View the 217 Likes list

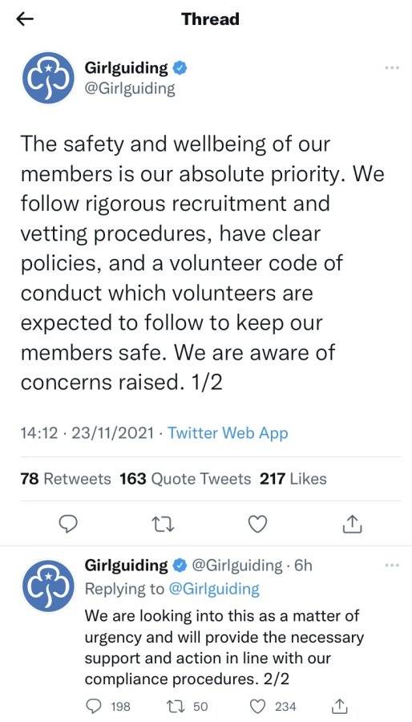point(293,479)
